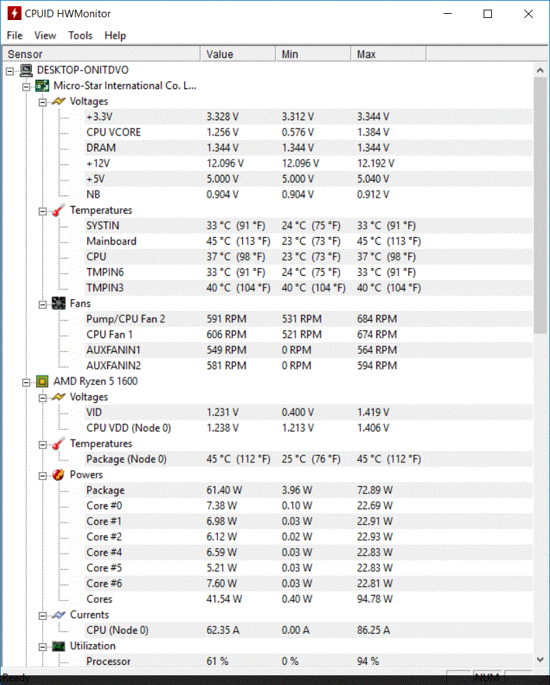
Task: Open the Tools menu
Action: click(x=80, y=35)
